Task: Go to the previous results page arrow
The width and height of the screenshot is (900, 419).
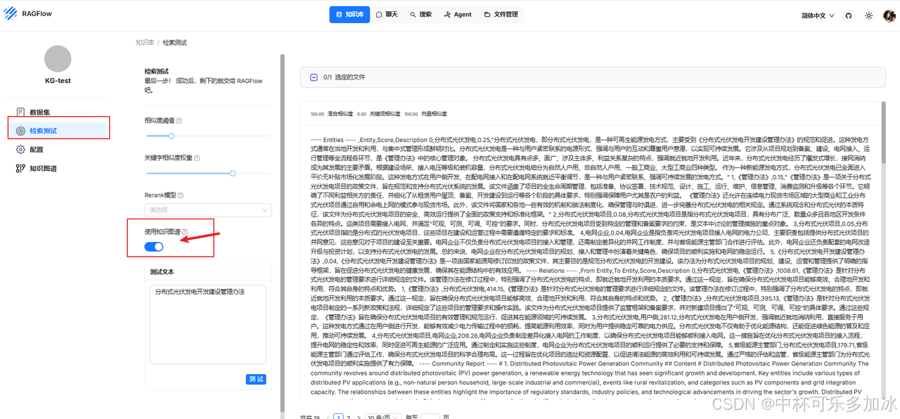Action: [327, 417]
